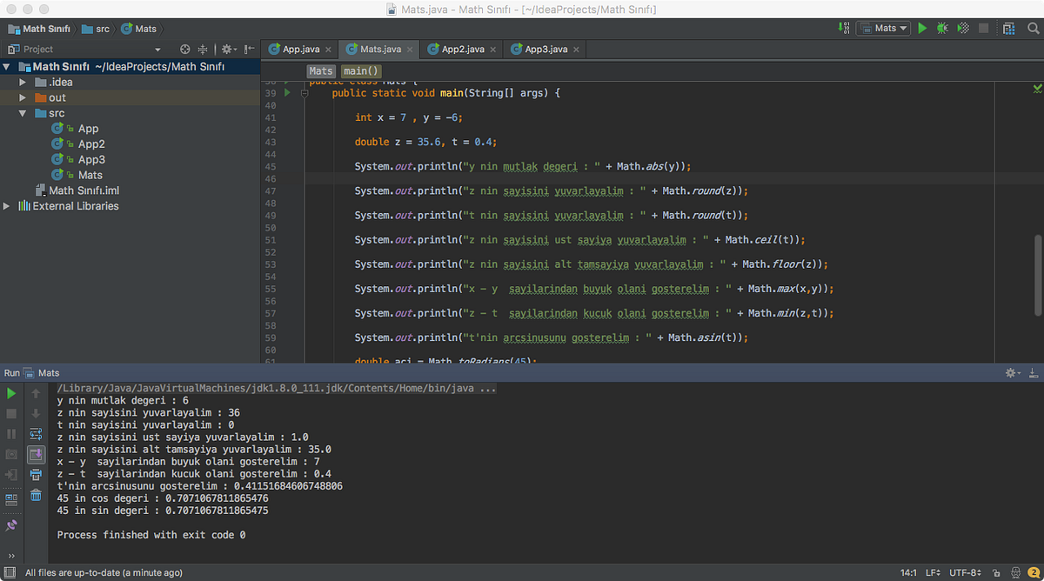Open the Project Structure dialog icon
This screenshot has width=1044, height=581.
1009,28
